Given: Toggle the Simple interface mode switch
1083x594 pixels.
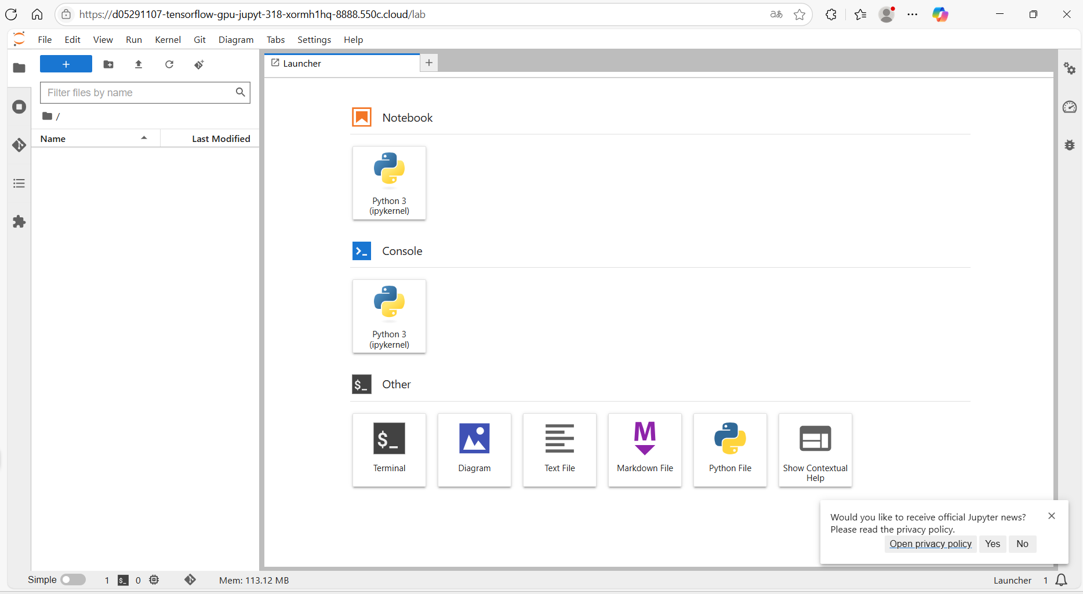Looking at the screenshot, I should [73, 580].
